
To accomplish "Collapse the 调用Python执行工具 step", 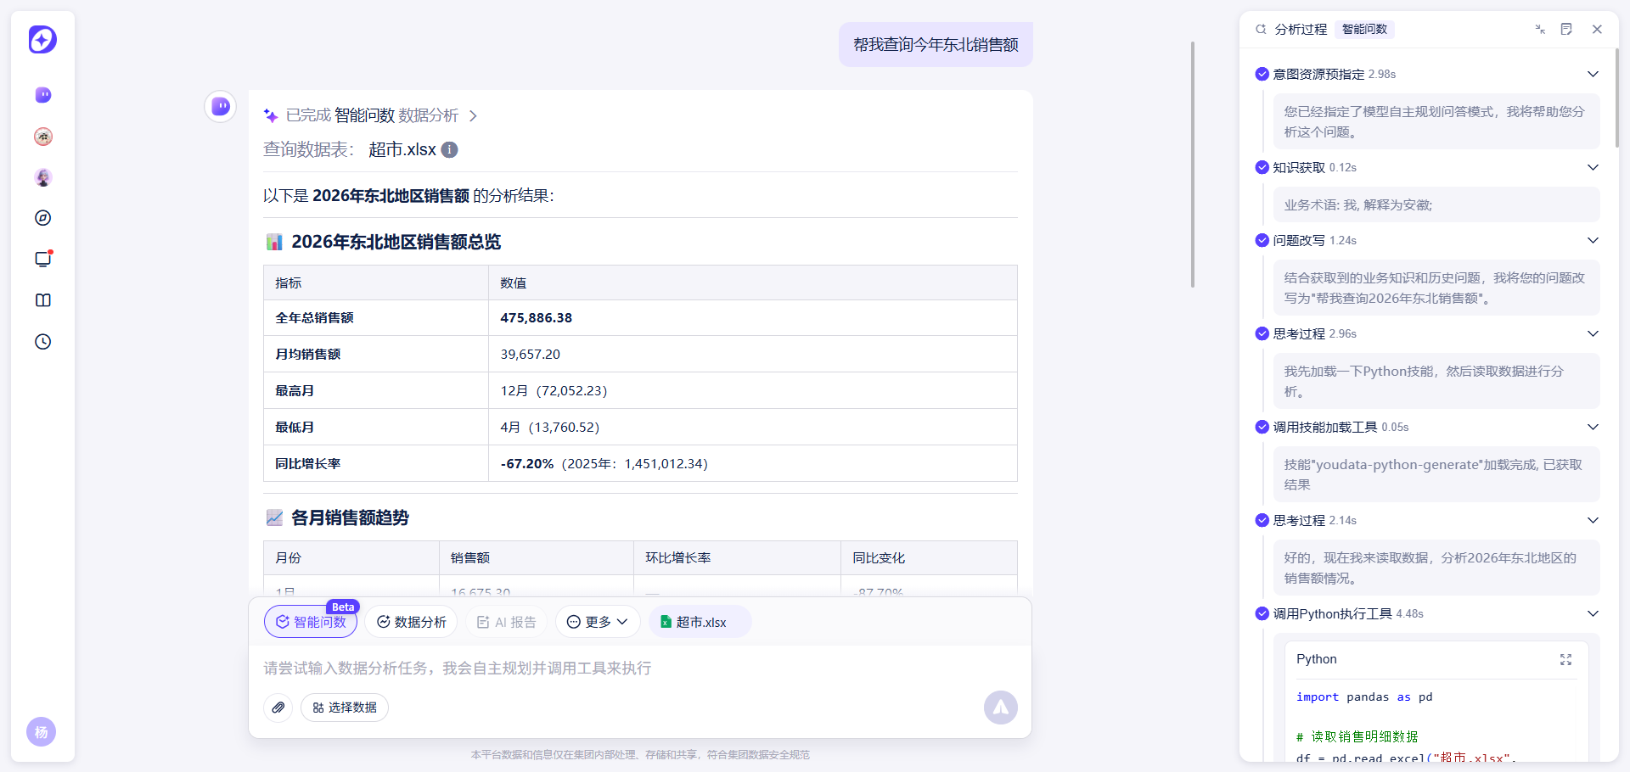I will (1593, 613).
